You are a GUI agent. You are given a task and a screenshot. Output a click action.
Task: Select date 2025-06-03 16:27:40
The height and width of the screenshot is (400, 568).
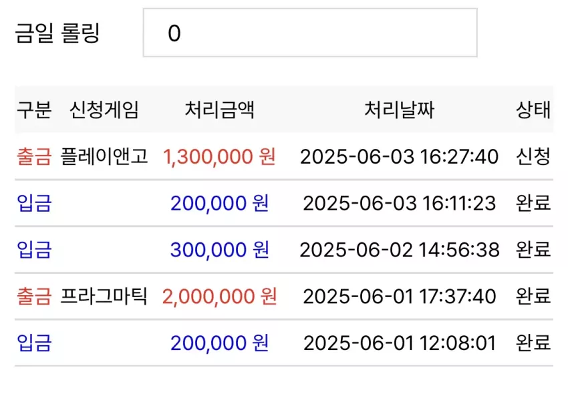pos(399,157)
